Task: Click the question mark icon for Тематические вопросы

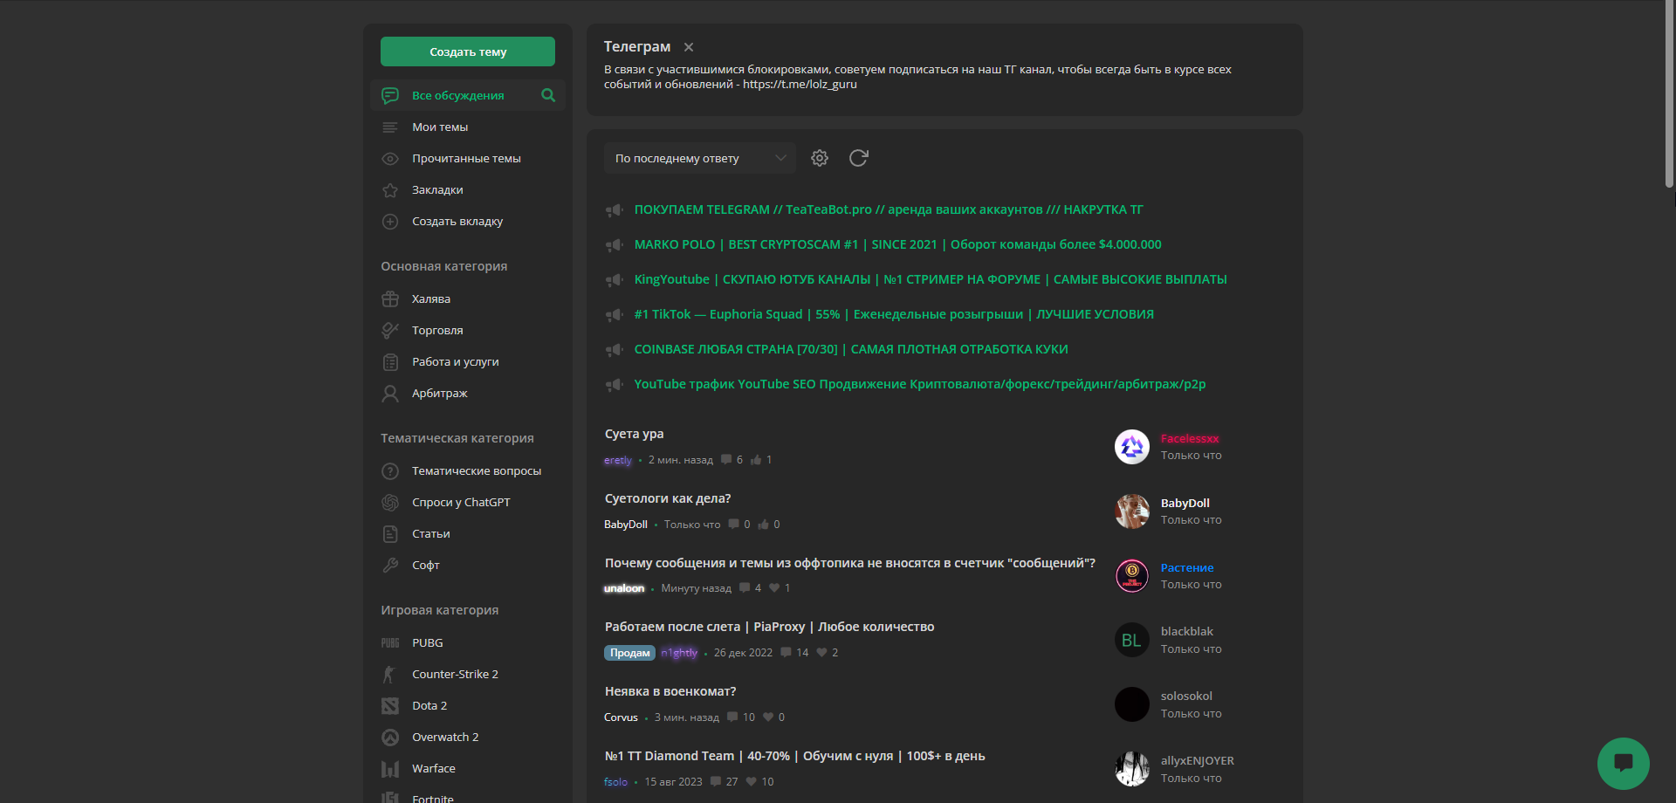Action: [390, 471]
